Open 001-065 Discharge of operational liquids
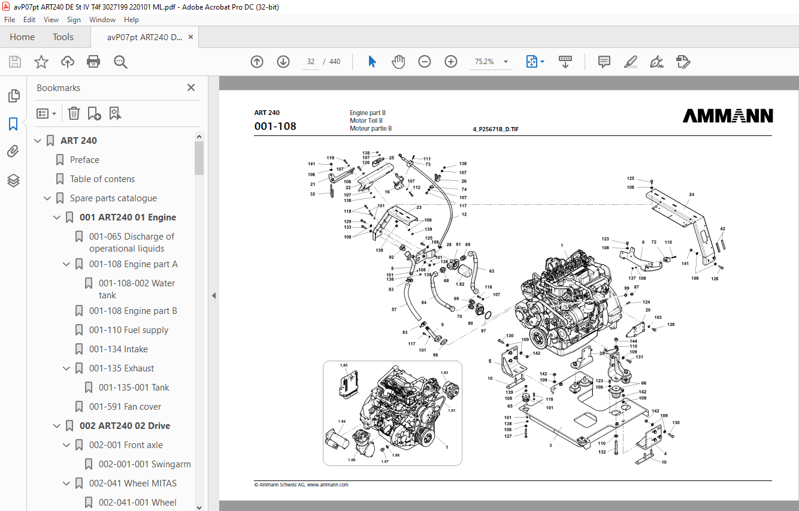The width and height of the screenshot is (799, 511). 132,243
